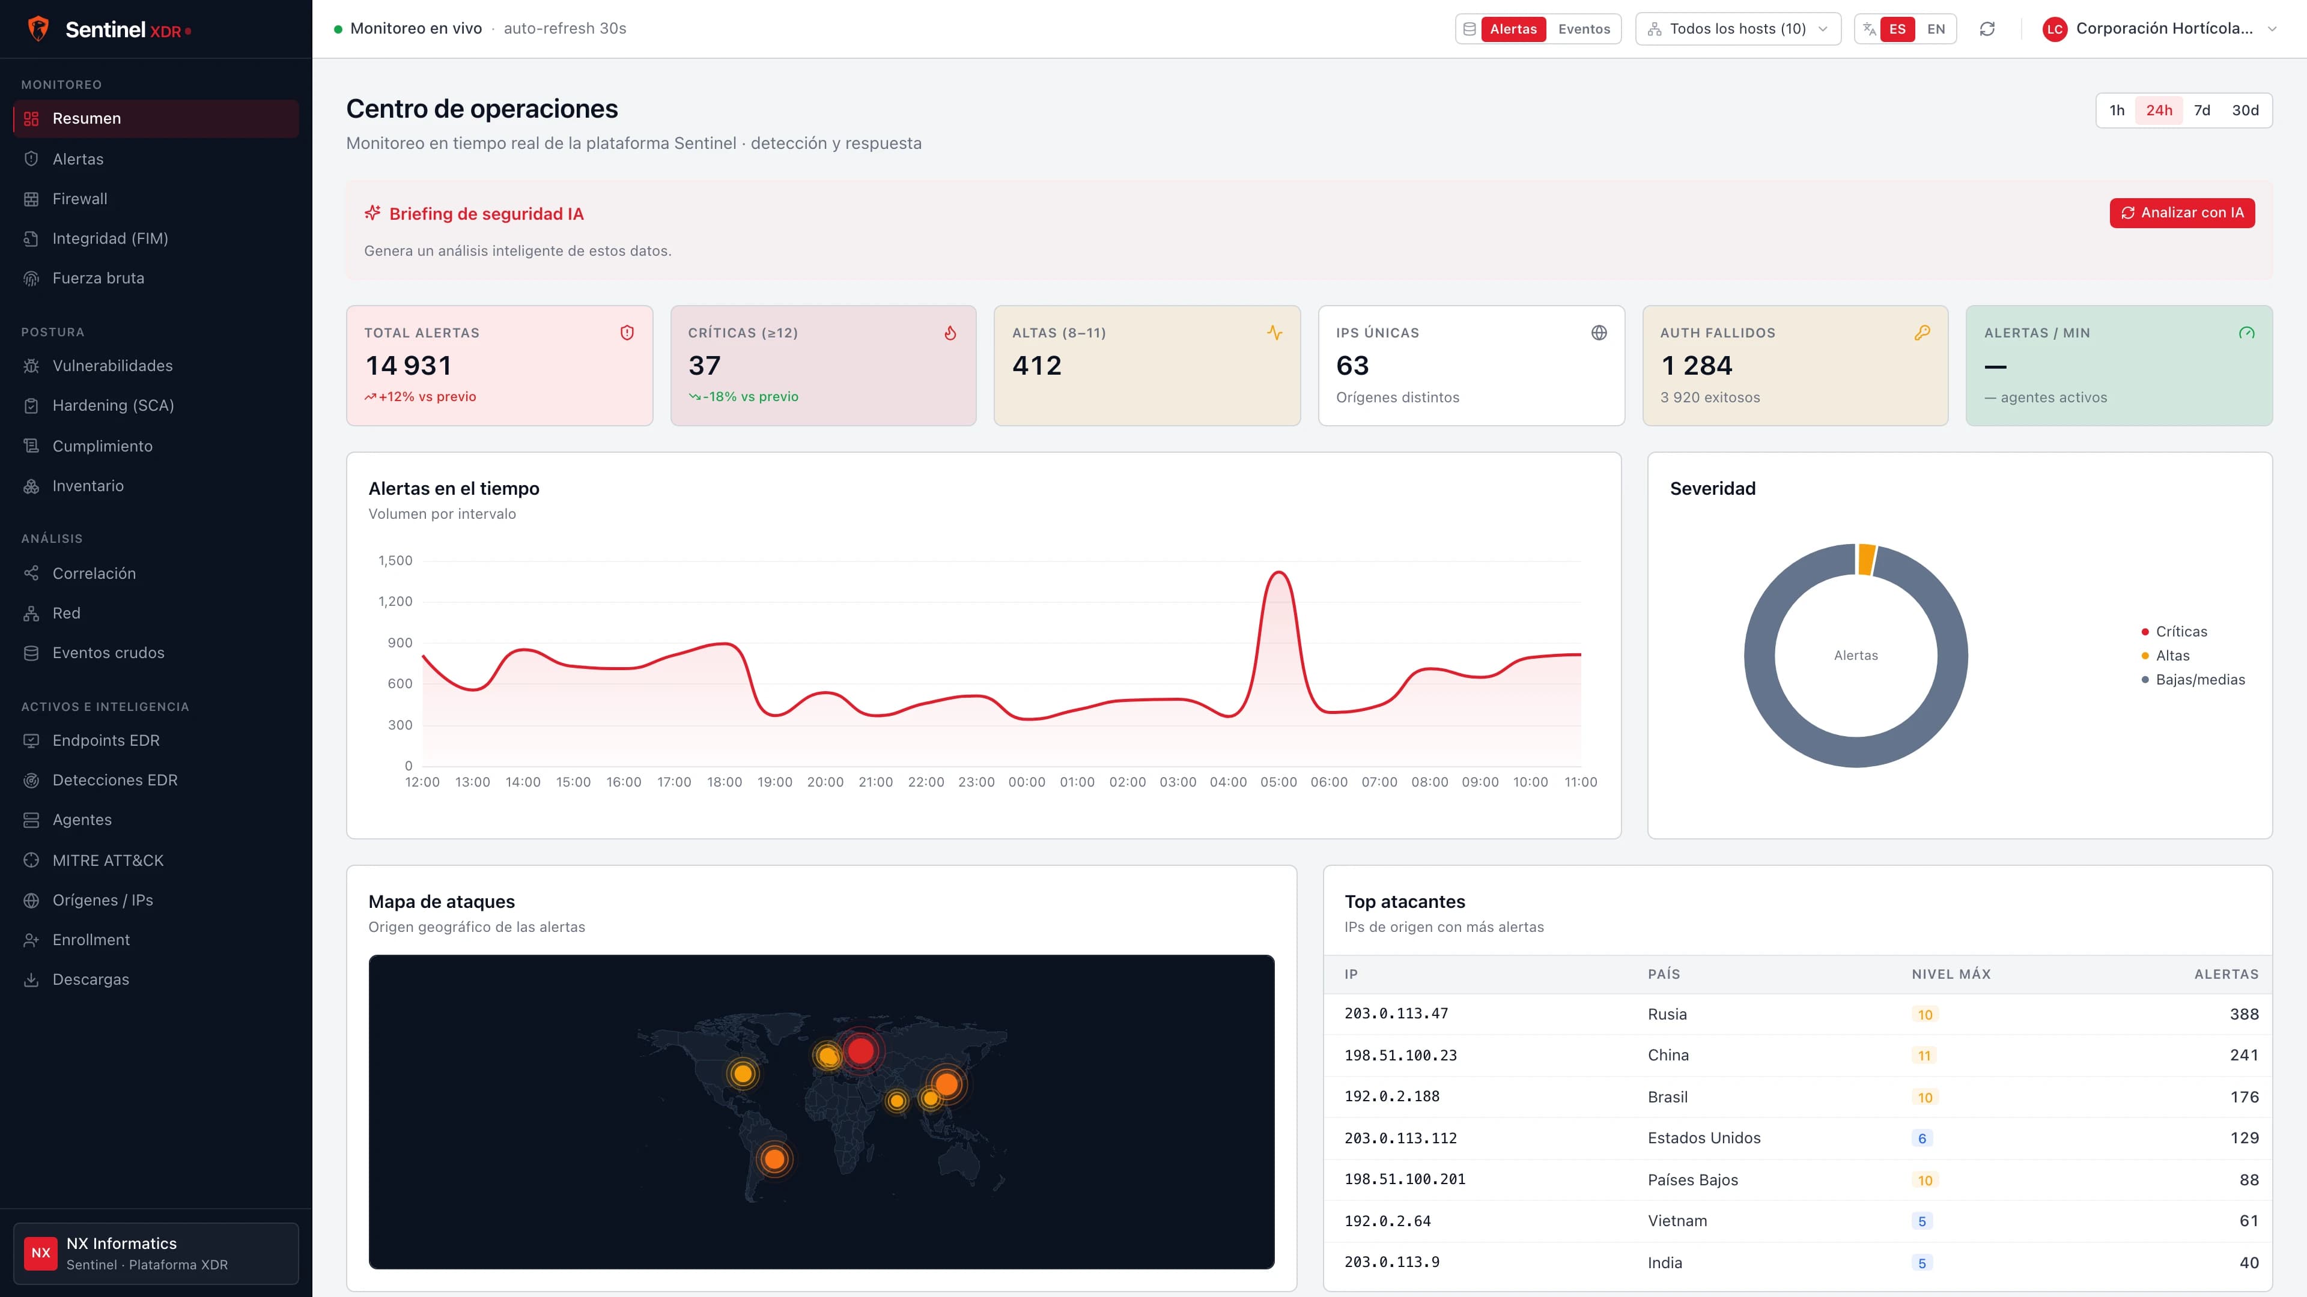Open MITRE ATT&CK page
This screenshot has height=1297, width=2307.
click(156, 860)
